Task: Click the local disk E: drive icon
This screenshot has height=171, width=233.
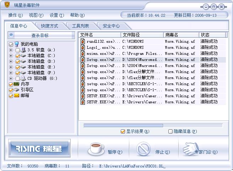Action: [23, 67]
